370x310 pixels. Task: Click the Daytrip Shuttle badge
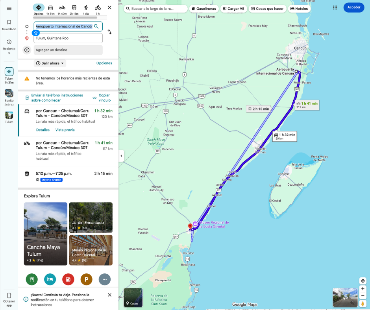52,180
